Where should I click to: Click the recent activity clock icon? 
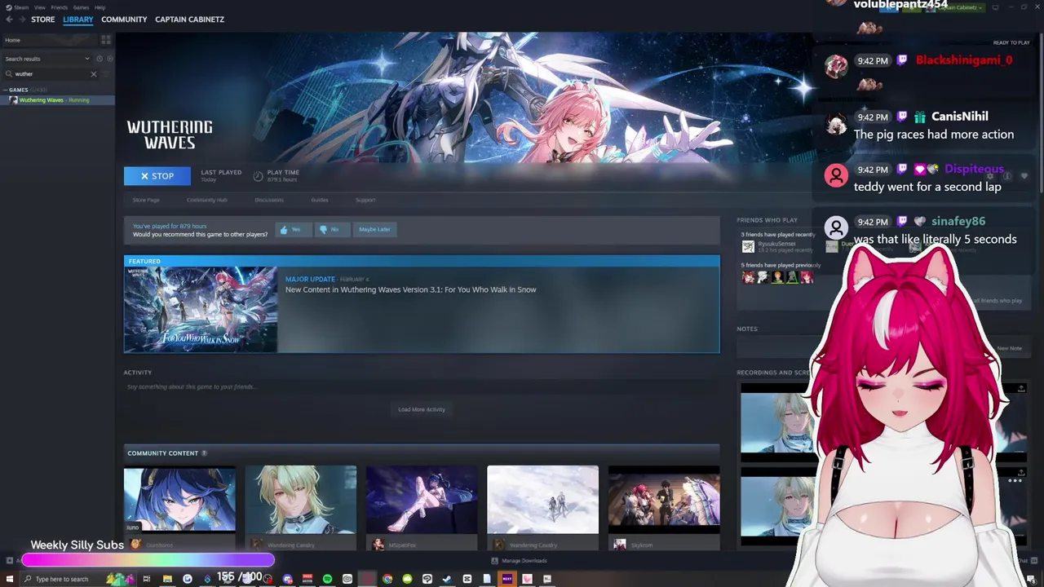coord(100,59)
